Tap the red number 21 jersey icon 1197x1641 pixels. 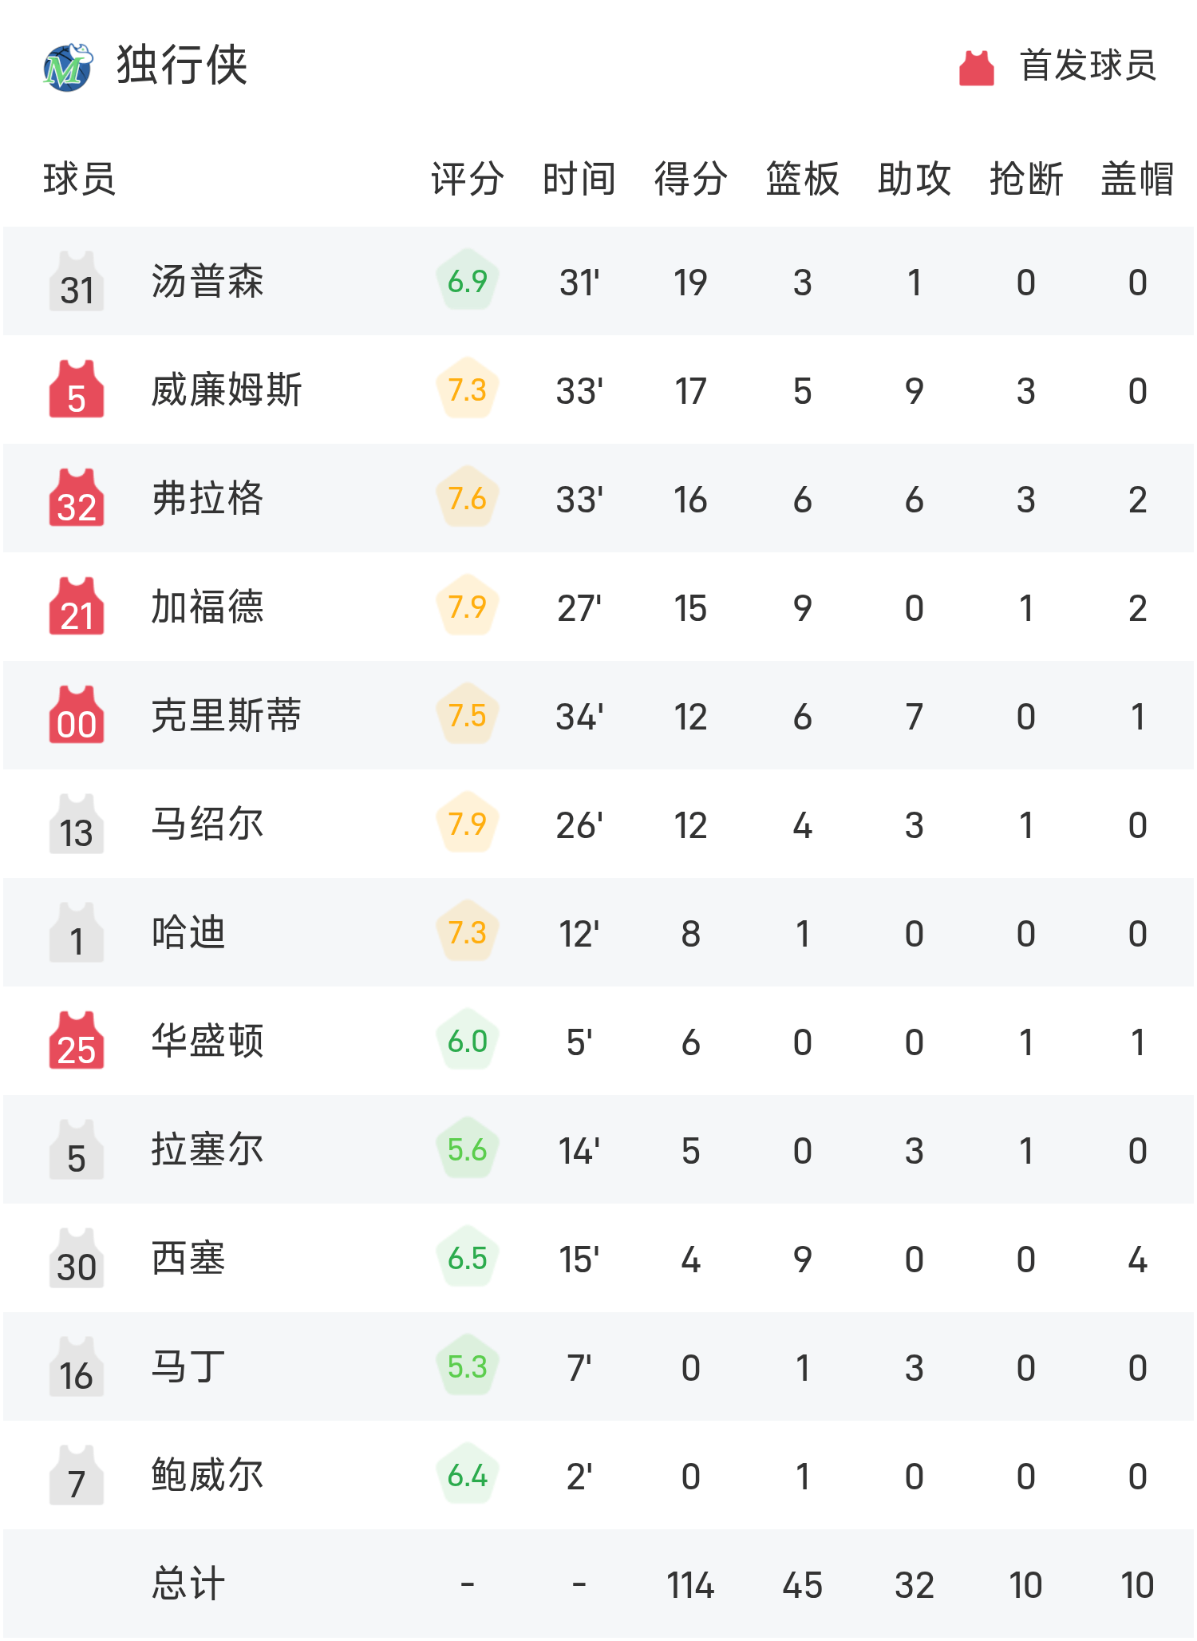click(77, 607)
